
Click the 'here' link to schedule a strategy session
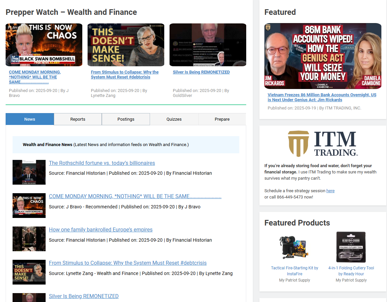tap(330, 191)
